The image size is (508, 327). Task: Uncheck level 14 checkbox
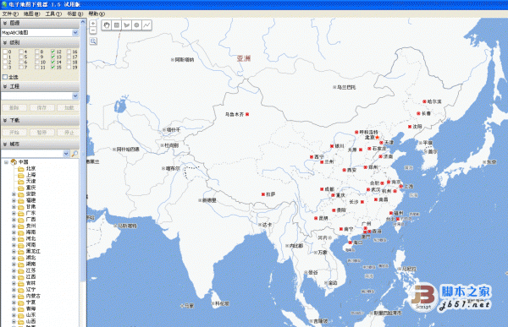click(x=53, y=62)
